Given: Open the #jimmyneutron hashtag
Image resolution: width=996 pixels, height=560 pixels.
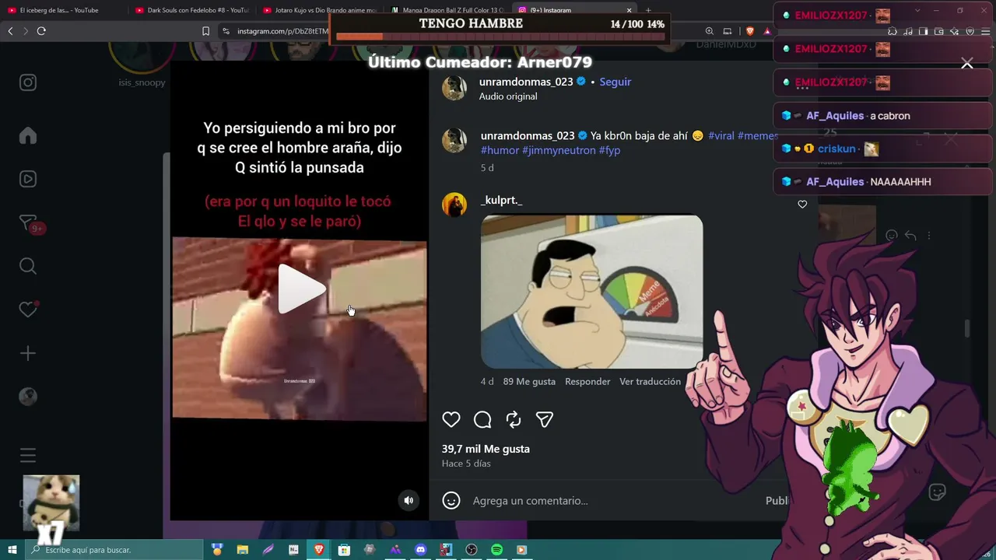Looking at the screenshot, I should 559,150.
